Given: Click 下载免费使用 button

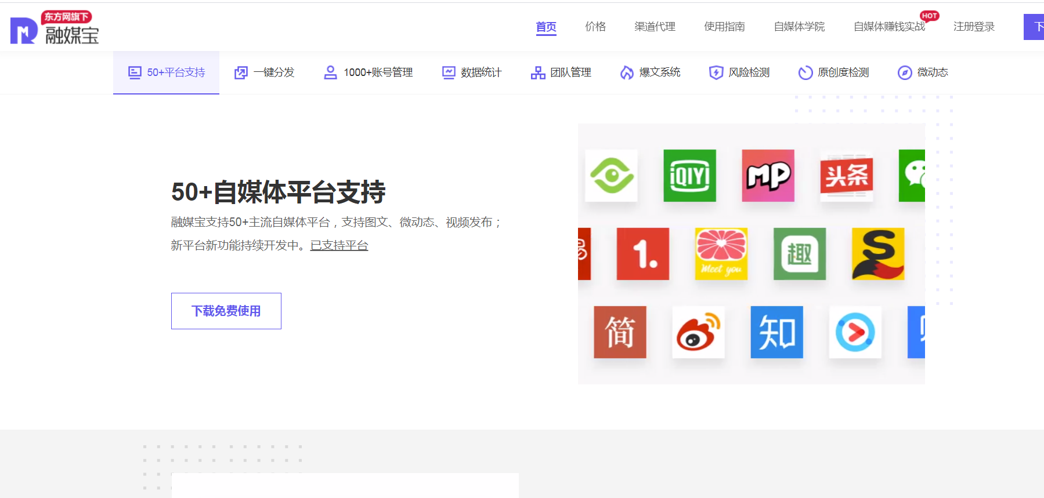Looking at the screenshot, I should [x=226, y=311].
